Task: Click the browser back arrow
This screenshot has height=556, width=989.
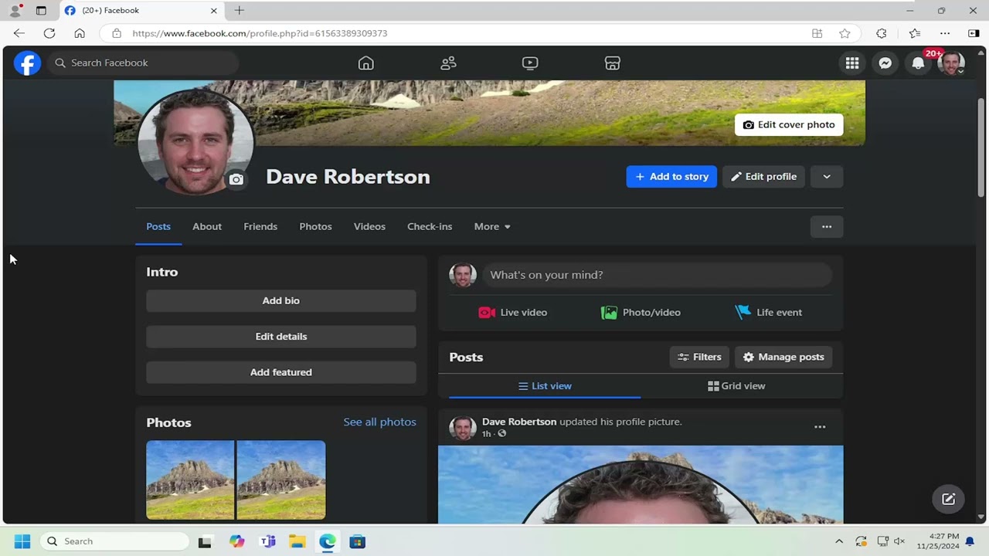Action: tap(19, 33)
